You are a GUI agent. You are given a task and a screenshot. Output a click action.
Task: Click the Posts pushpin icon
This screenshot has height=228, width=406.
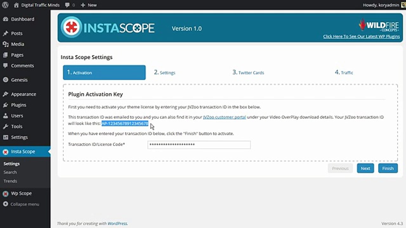[5, 33]
